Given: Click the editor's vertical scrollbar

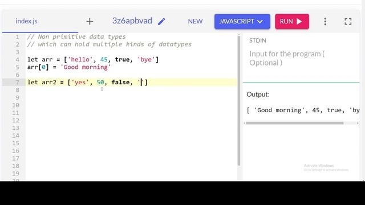Looking at the screenshot, I should coord(239,101).
